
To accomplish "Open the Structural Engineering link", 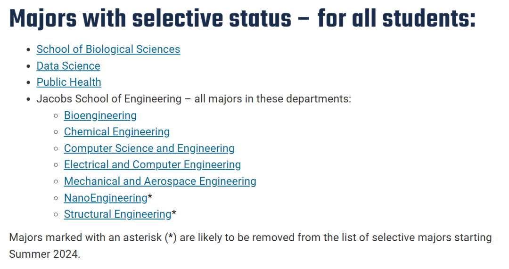I will point(117,214).
